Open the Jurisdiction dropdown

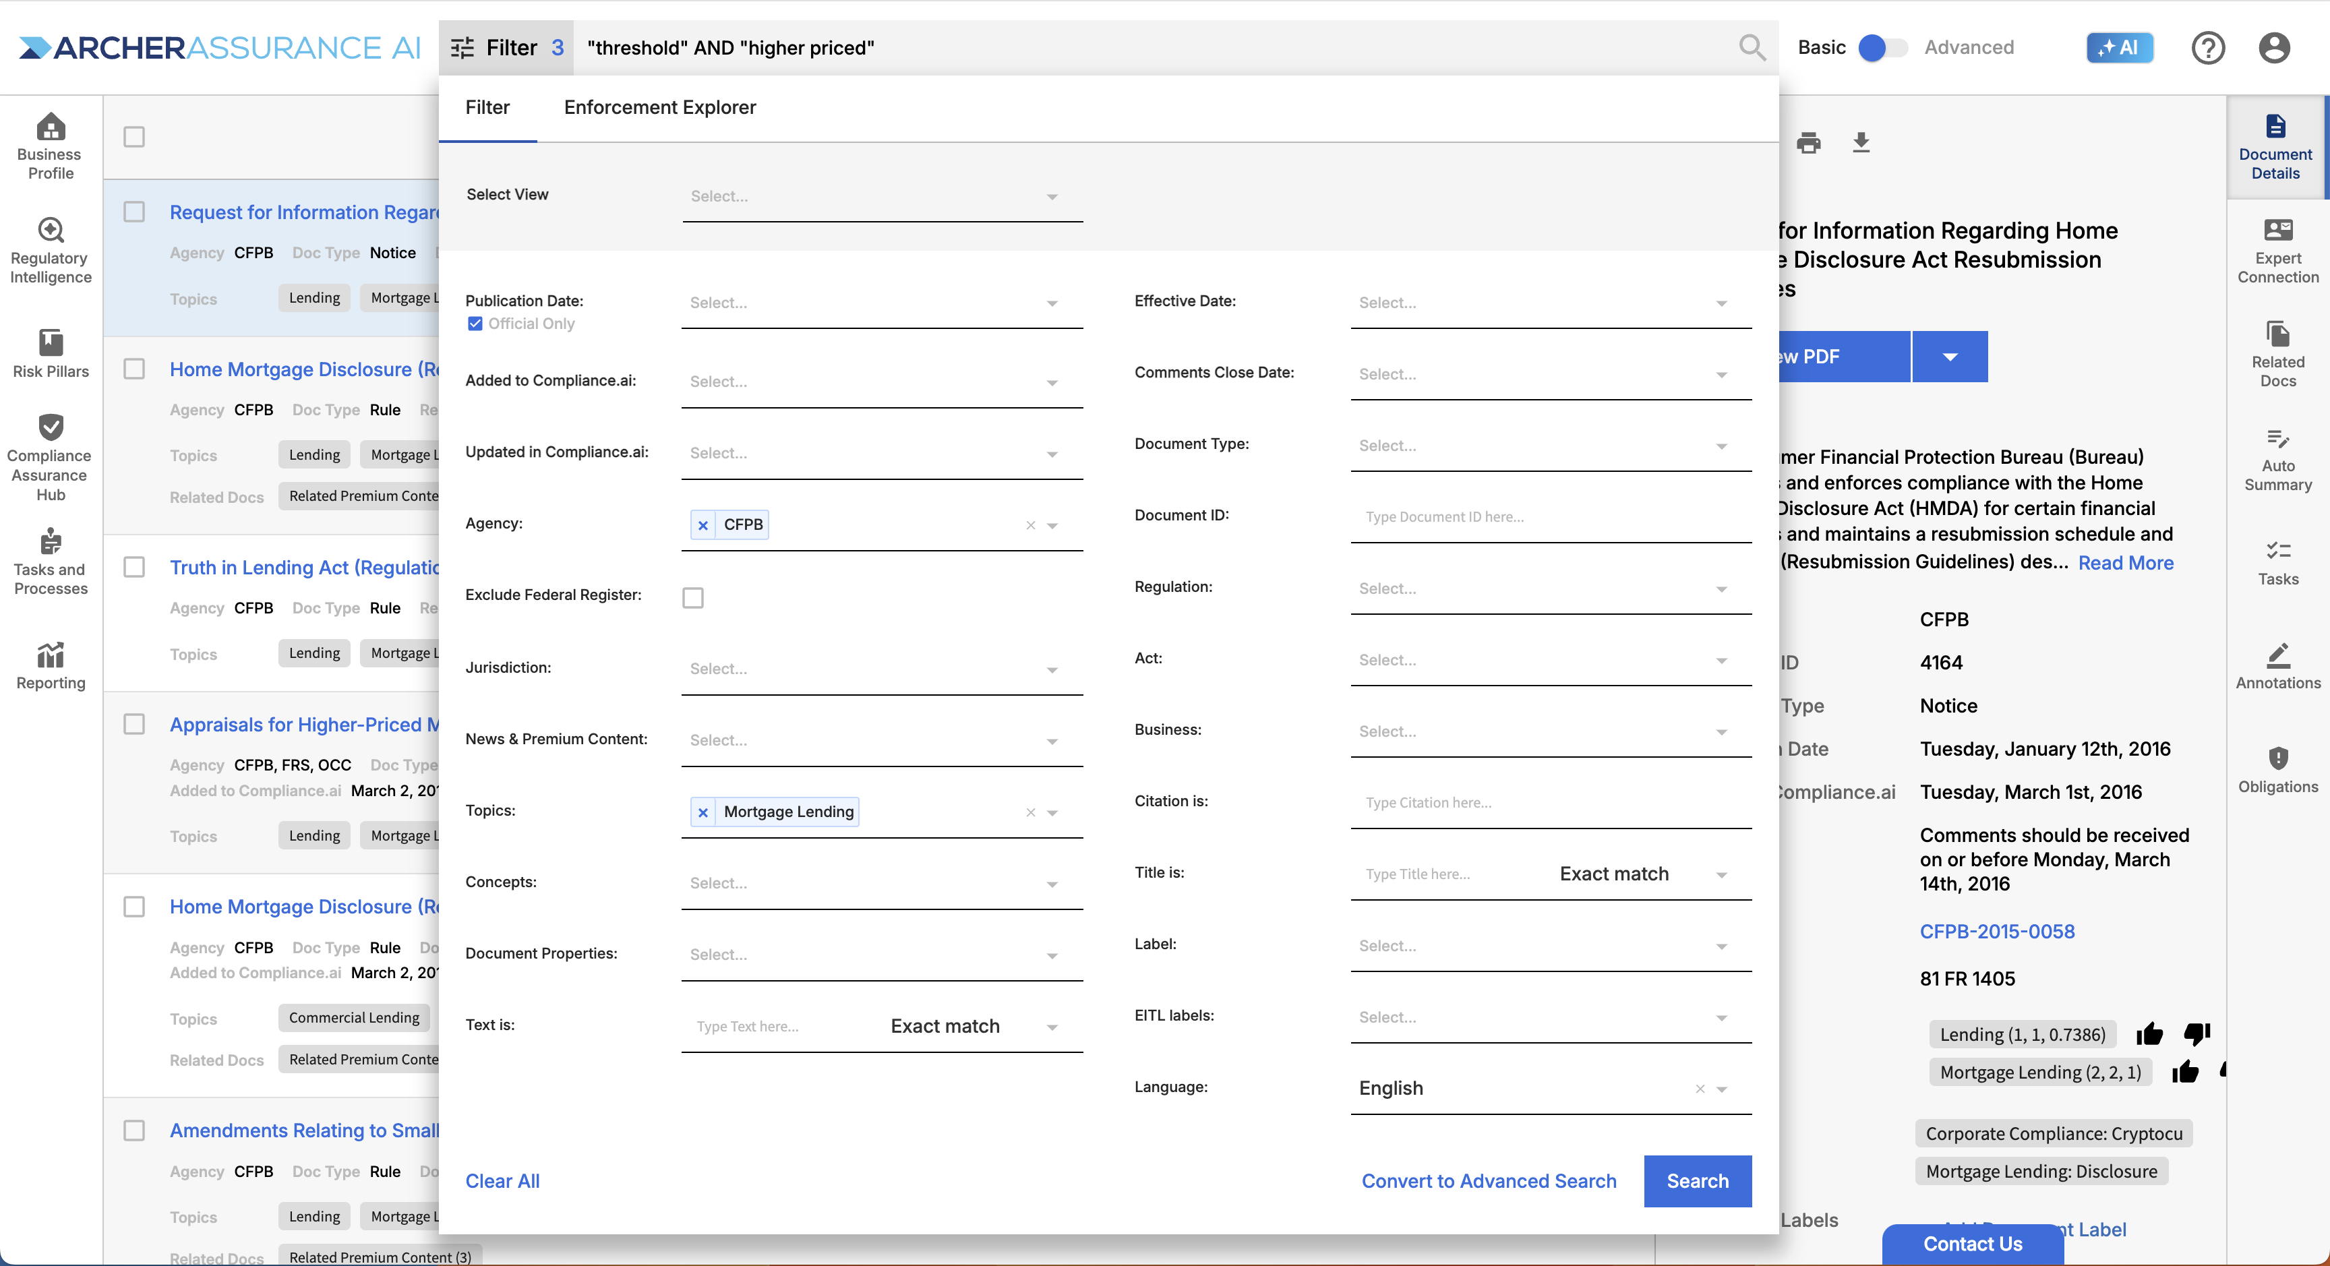[x=882, y=669]
